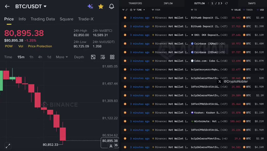Open the filter icon left of link column
This screenshot has width=267, height=151.
tap(123, 10)
